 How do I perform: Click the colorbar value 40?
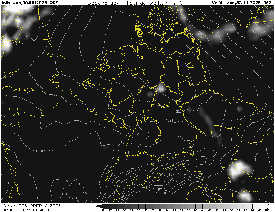[x=160, y=210]
